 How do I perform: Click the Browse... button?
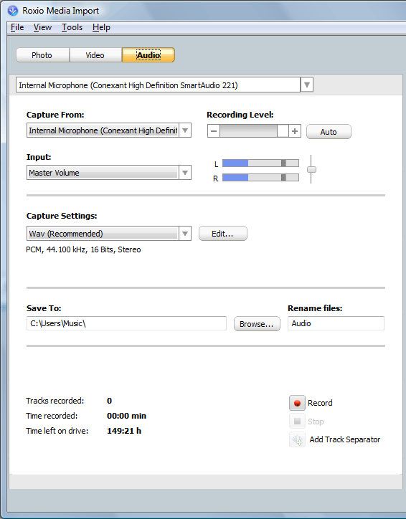point(257,324)
